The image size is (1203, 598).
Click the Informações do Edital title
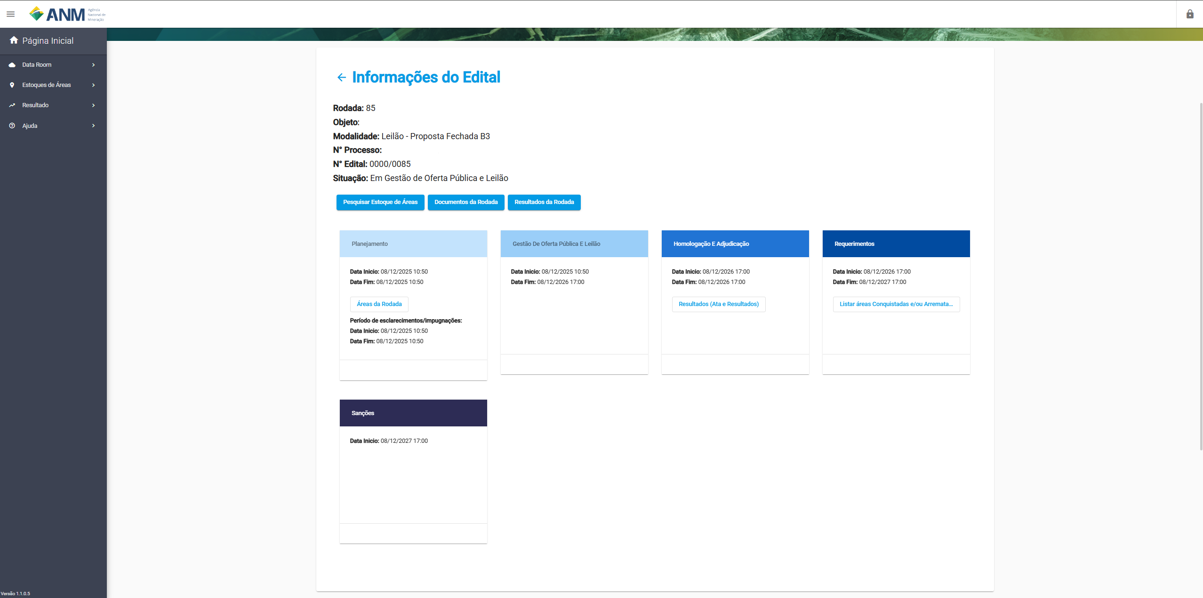(426, 77)
